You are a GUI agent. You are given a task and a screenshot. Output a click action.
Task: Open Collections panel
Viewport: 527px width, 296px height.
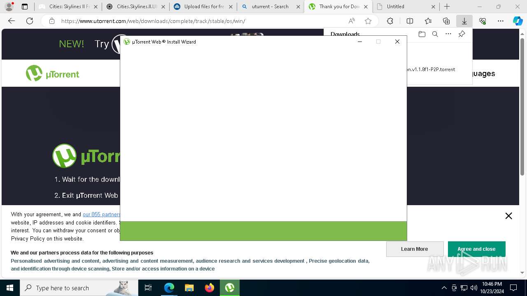pyautogui.click(x=446, y=21)
